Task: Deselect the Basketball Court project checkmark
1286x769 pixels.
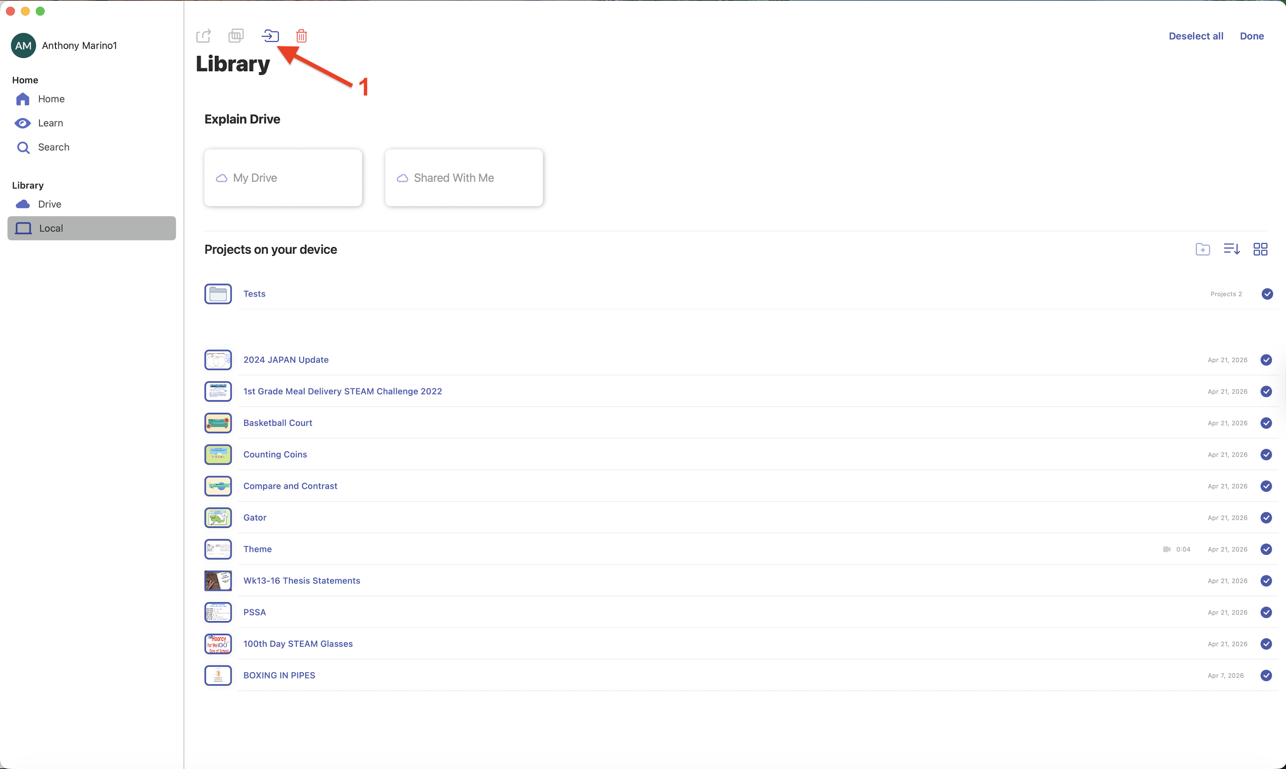Action: 1266,423
